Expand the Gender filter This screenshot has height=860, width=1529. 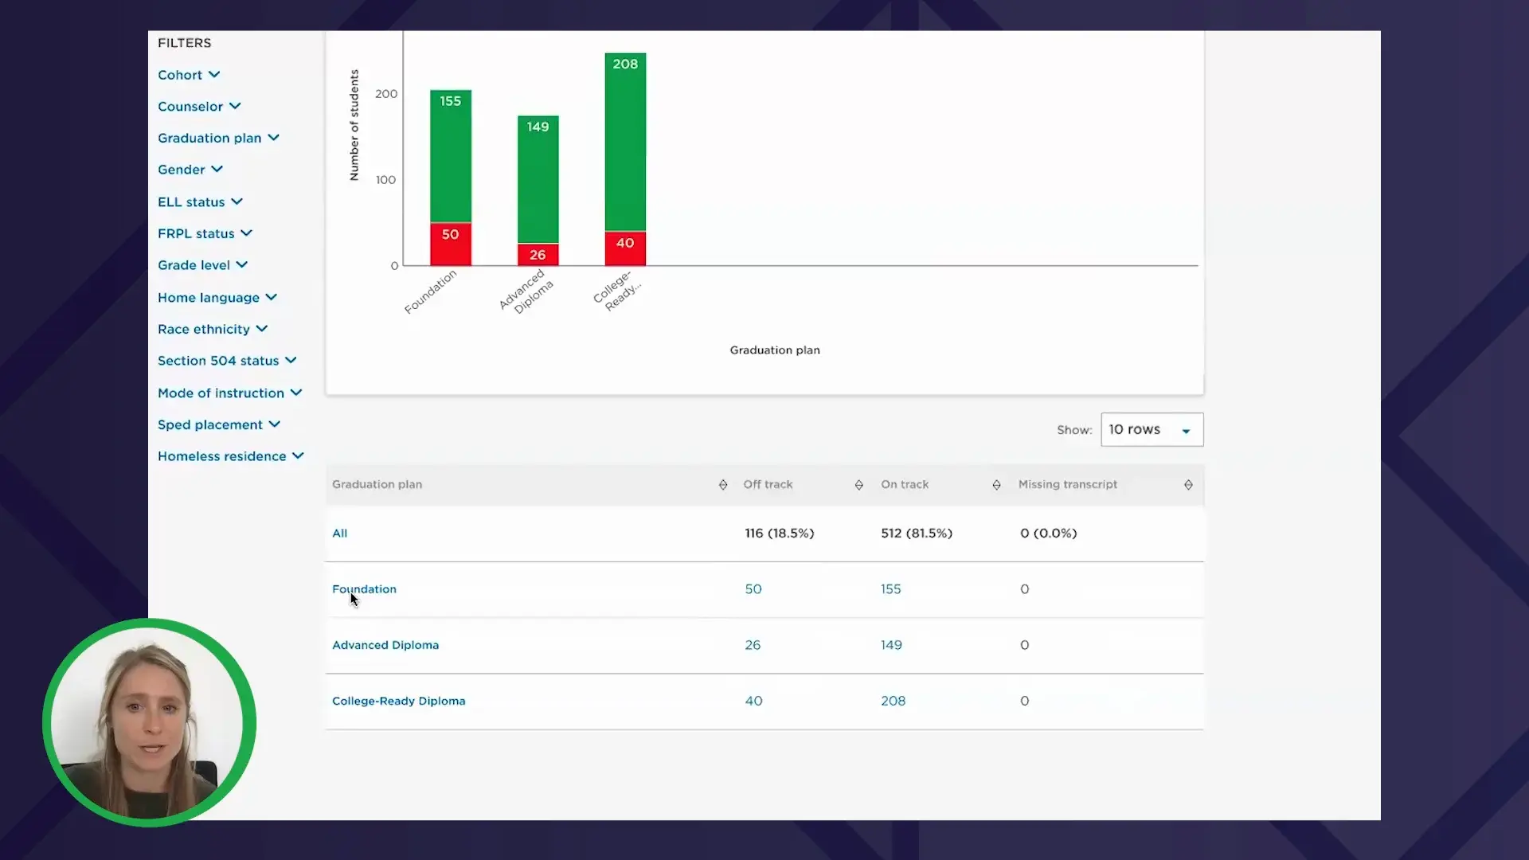pos(190,170)
